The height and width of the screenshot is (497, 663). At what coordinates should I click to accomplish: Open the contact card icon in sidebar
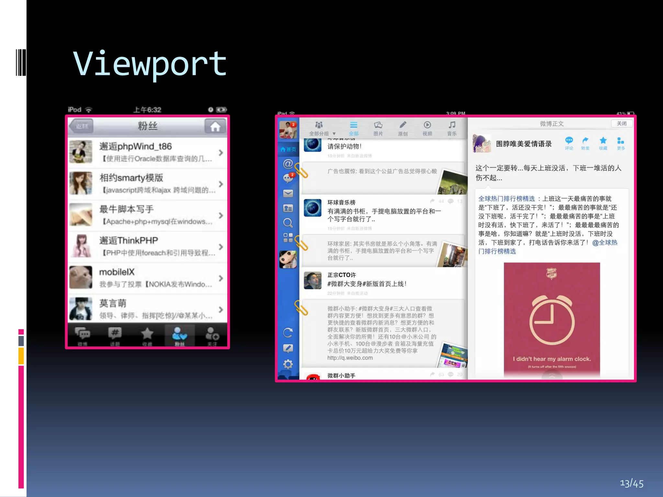(288, 208)
